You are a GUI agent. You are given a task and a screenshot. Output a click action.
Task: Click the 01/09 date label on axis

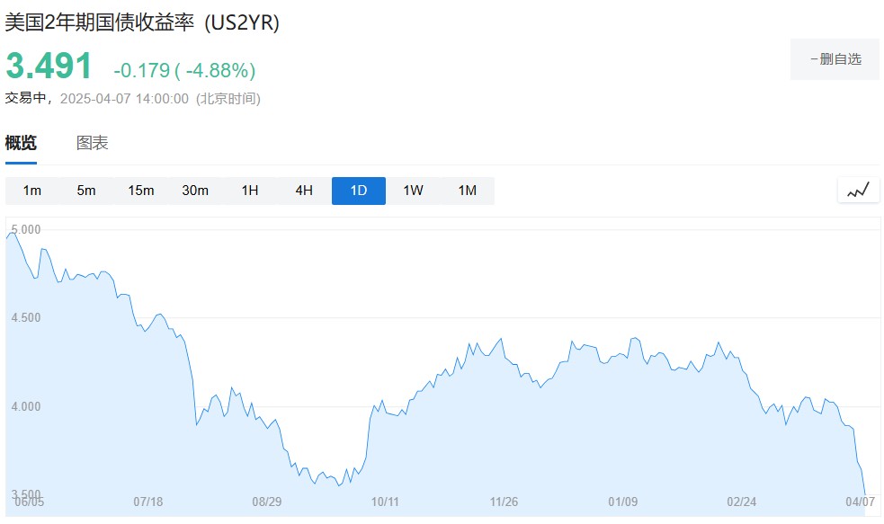623,502
